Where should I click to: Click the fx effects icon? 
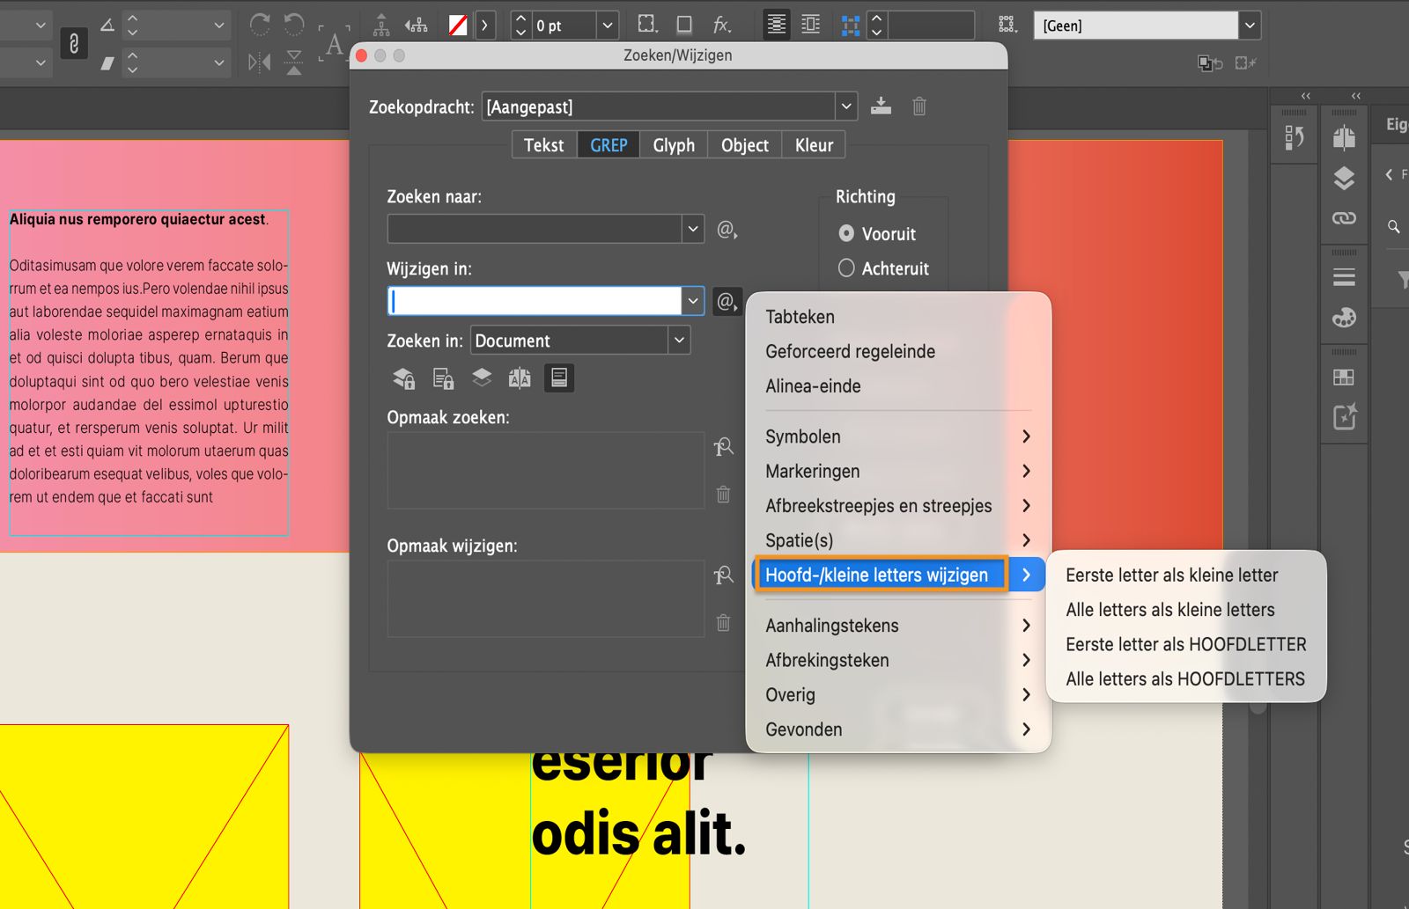click(722, 25)
